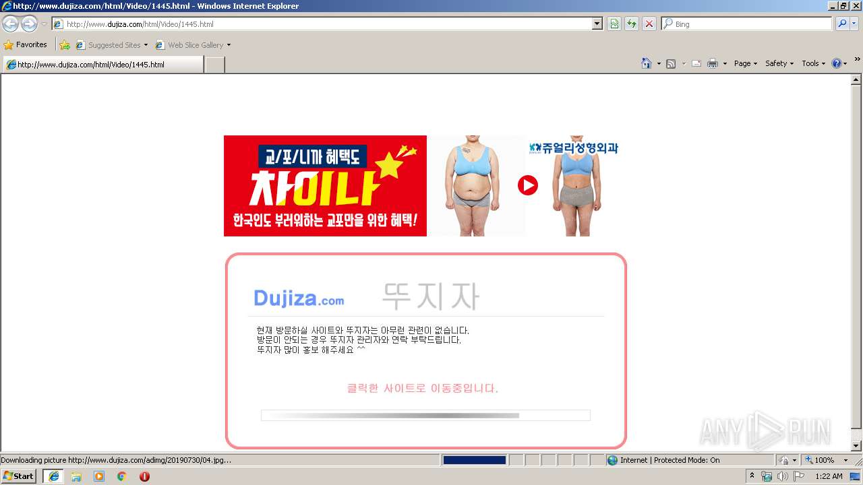Click the Read Mail envelope icon
Viewport: 863px width, 485px height.
tap(696, 63)
